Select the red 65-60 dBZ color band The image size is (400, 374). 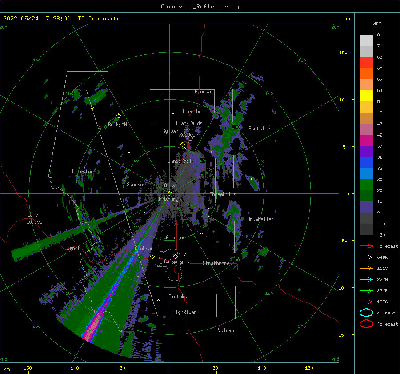366,63
